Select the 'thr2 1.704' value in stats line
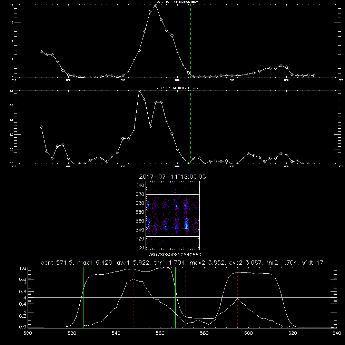 pos(283,263)
